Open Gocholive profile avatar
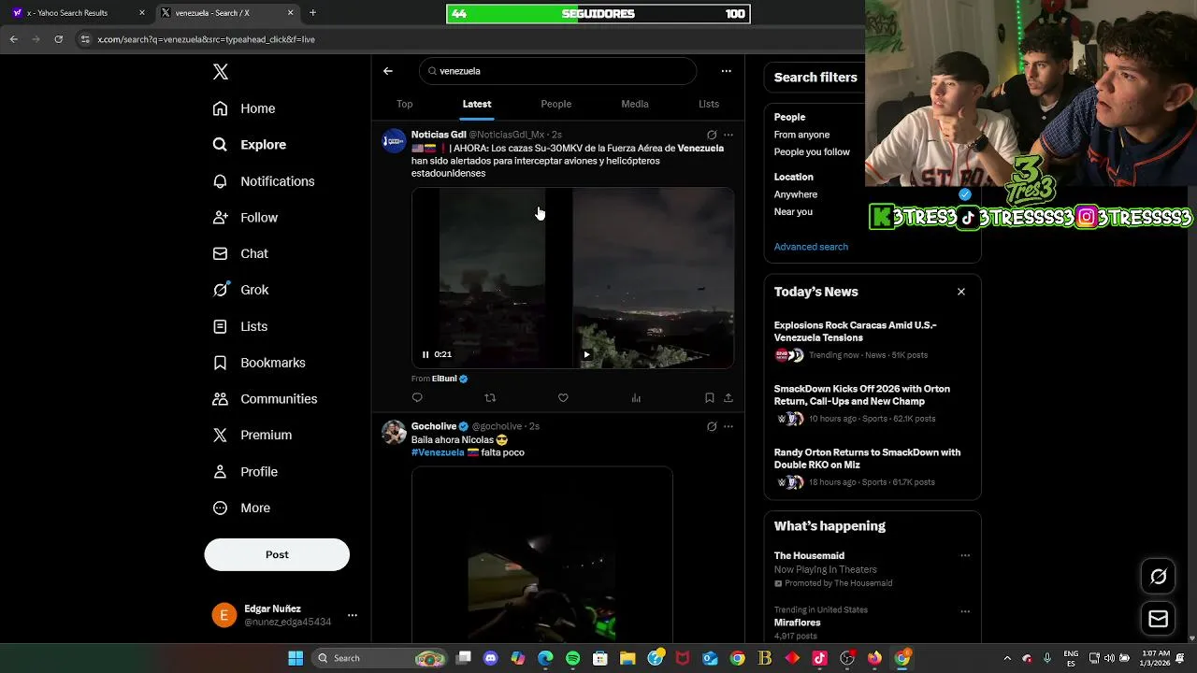Image resolution: width=1197 pixels, height=673 pixels. click(394, 433)
